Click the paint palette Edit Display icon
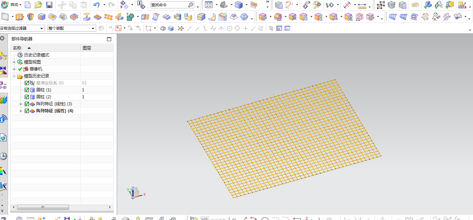The height and width of the screenshot is (220, 473). tap(317, 5)
